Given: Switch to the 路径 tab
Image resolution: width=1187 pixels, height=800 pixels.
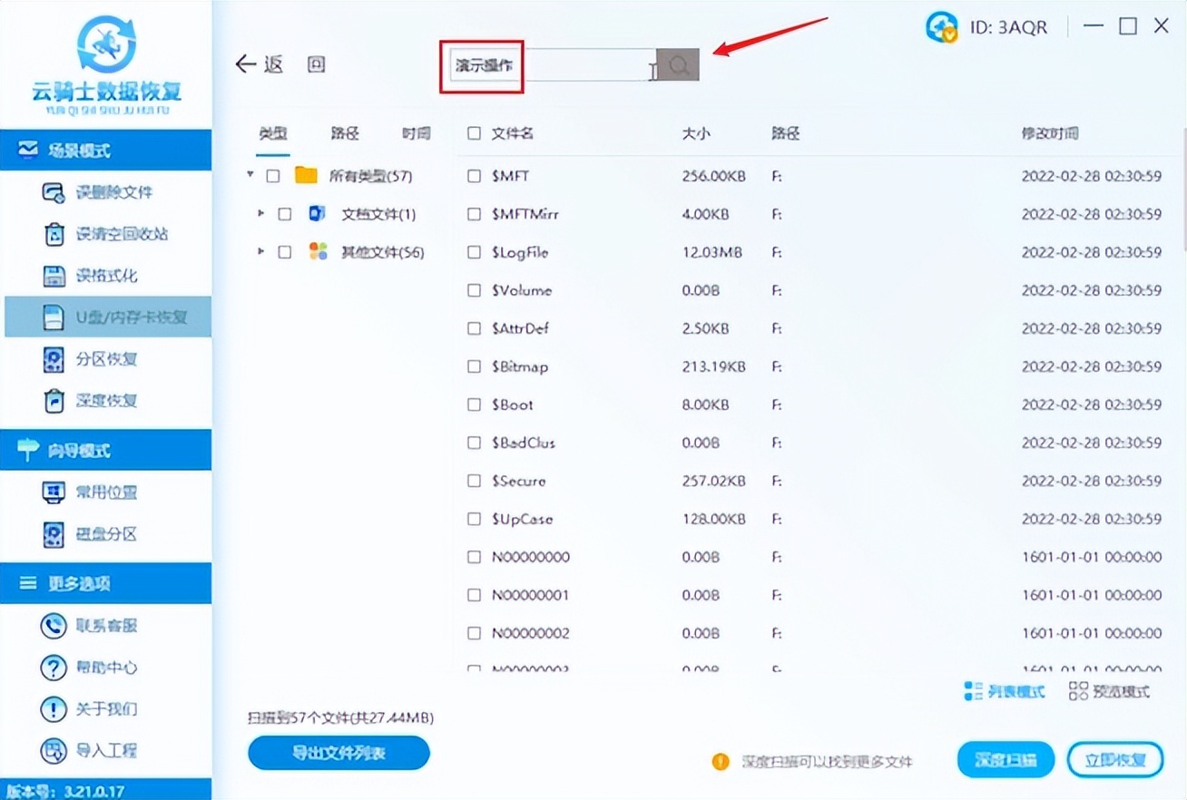Looking at the screenshot, I should click(x=345, y=132).
